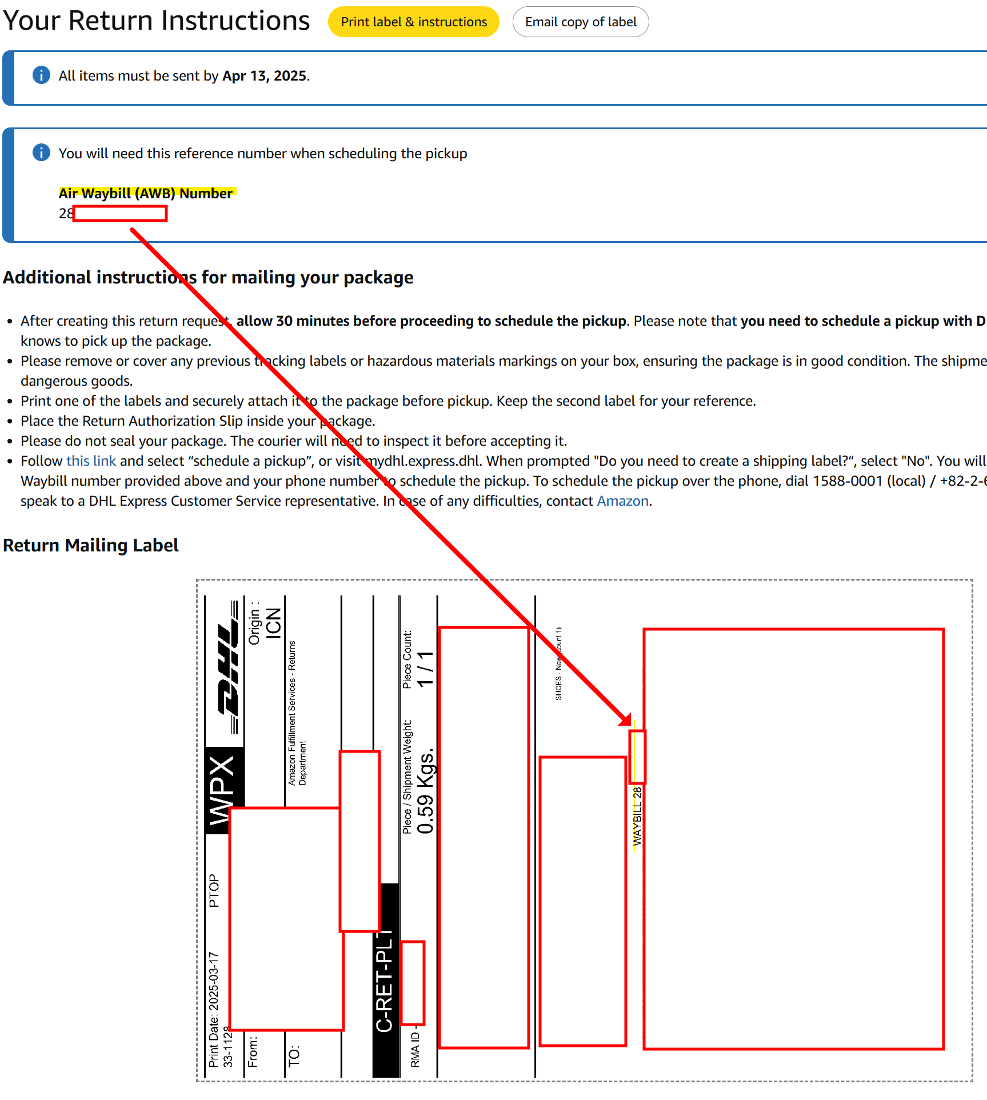The height and width of the screenshot is (1100, 987).
Task: Click 'Additional instructions for mailing your package' heading
Action: (x=208, y=277)
